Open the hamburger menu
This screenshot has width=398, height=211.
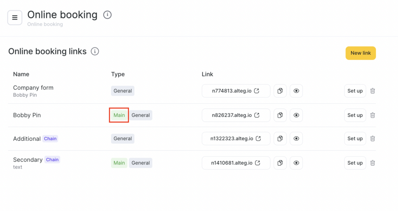[15, 17]
